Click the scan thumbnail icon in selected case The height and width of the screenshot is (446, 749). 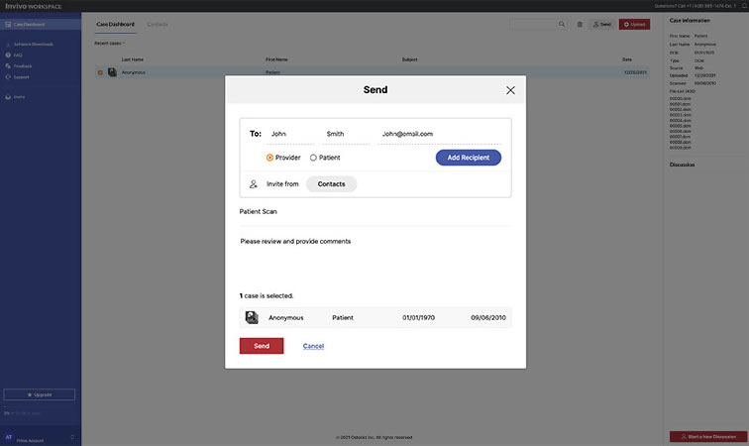pyautogui.click(x=252, y=318)
